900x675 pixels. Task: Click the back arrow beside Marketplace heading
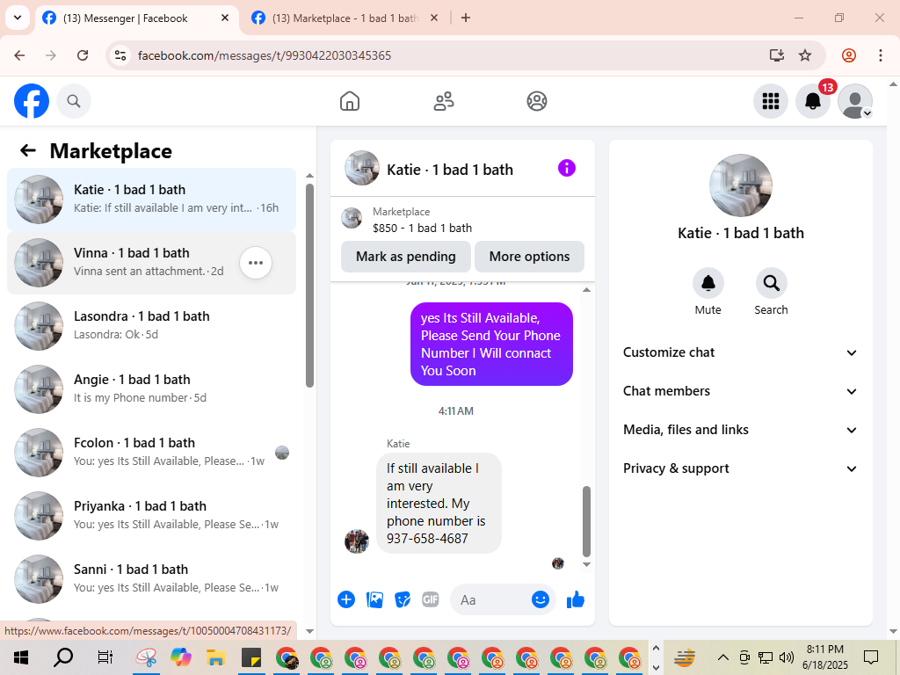click(x=28, y=150)
